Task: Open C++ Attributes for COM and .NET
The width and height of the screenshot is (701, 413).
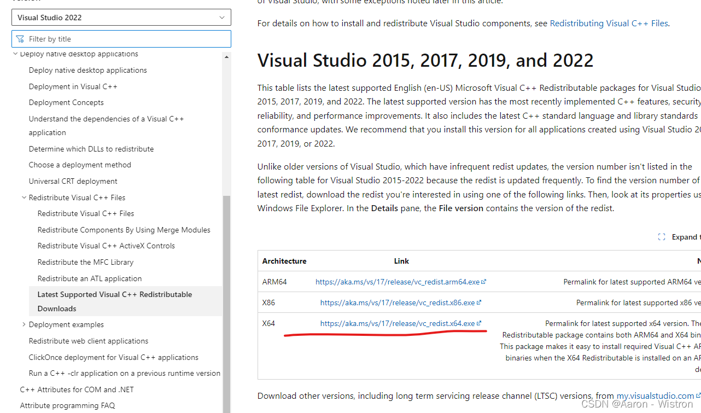Action: pos(77,389)
